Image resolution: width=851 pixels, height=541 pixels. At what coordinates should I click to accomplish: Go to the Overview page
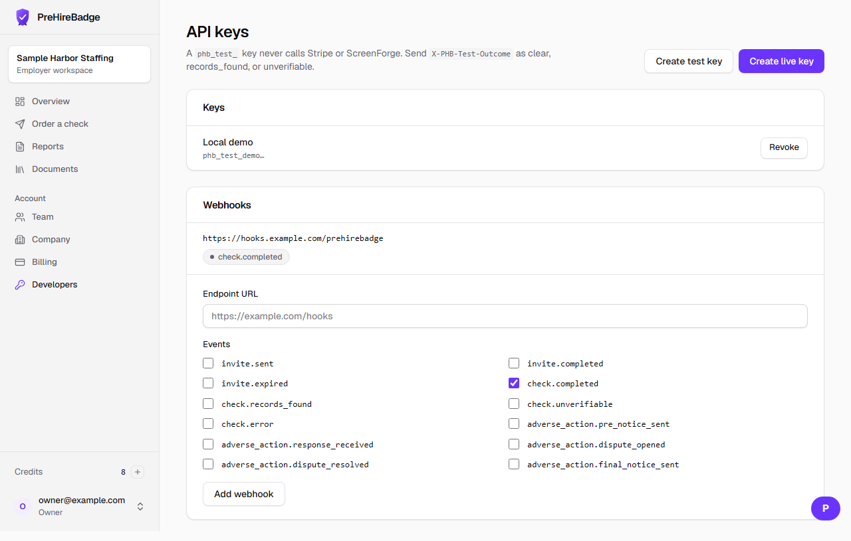[80, 102]
